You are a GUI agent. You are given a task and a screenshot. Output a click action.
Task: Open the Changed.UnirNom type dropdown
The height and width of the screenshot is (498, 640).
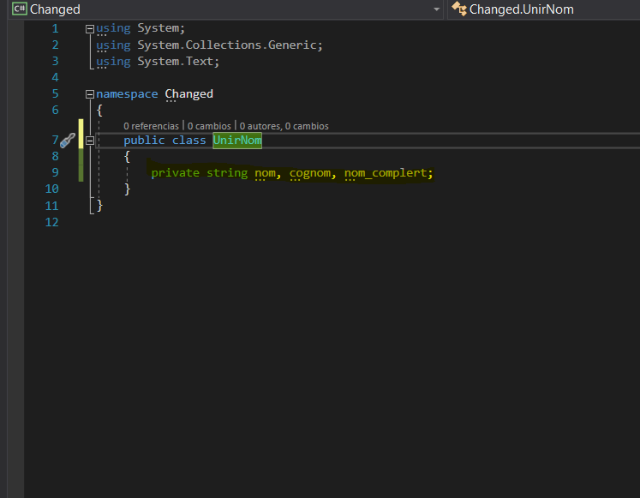(541, 9)
